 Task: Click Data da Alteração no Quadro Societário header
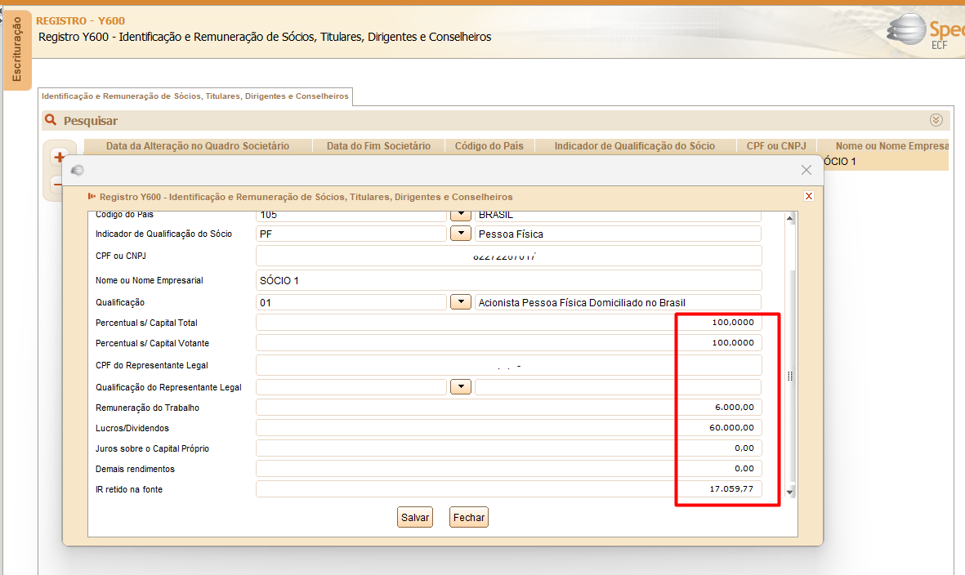coord(198,145)
